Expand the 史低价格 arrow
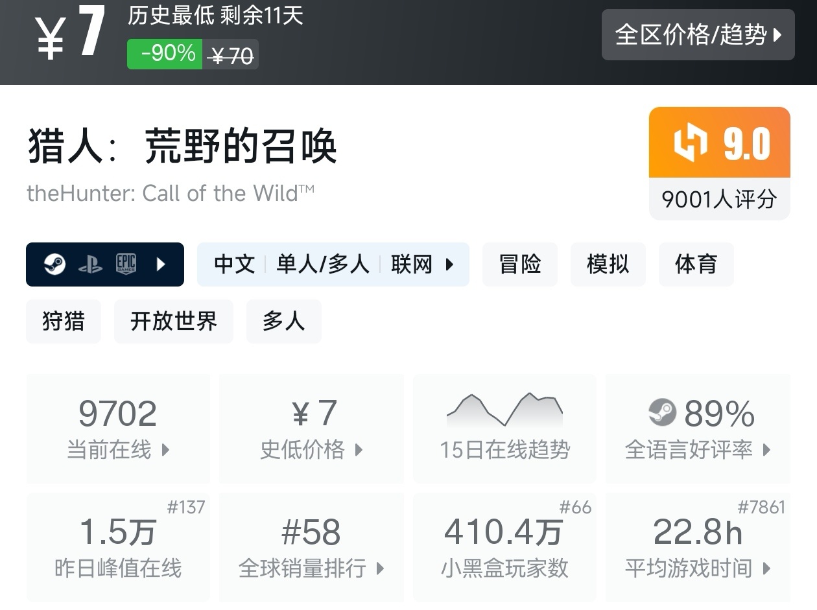The image size is (817, 610). click(x=359, y=450)
